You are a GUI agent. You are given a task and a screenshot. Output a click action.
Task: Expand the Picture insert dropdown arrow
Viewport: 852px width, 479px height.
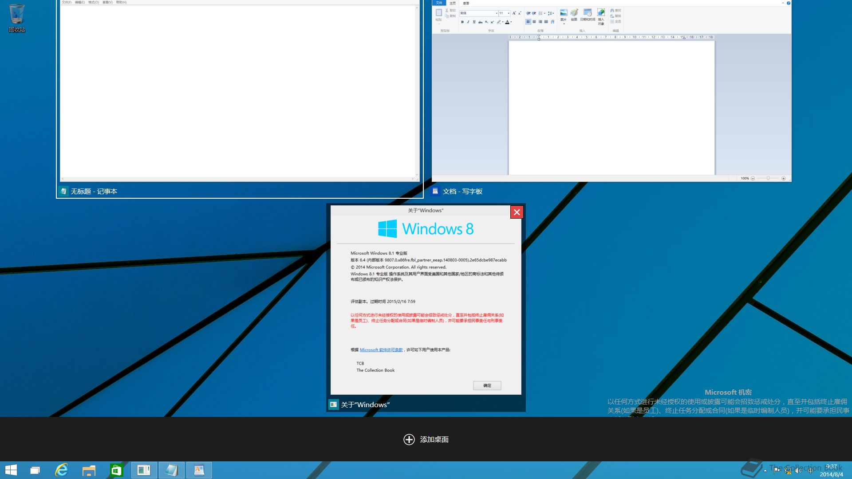tap(564, 24)
